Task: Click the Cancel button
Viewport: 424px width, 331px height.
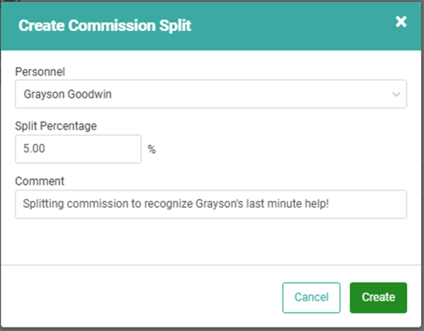Action: tap(311, 297)
